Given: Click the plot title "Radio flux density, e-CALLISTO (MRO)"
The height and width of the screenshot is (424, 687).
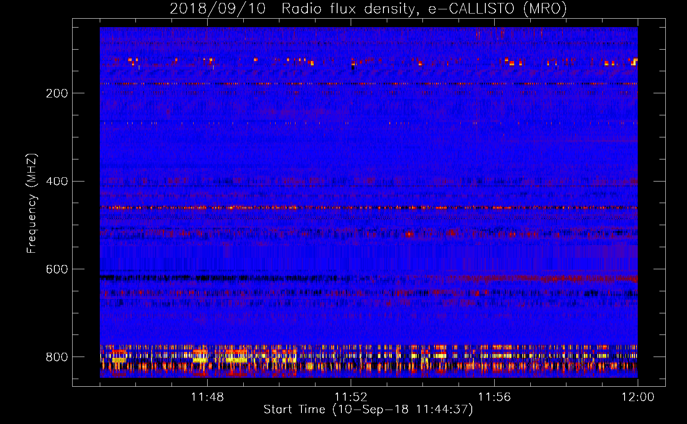Looking at the screenshot, I should [424, 8].
